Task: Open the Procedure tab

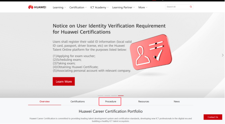Action: point(111,101)
